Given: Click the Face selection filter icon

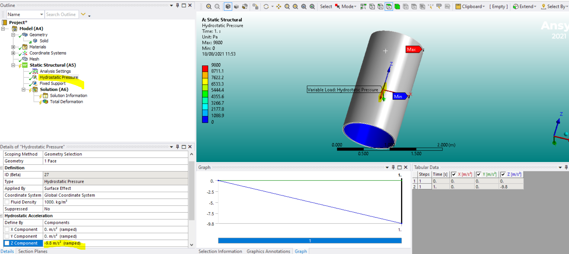Looking at the screenshot, I should click(x=389, y=6).
